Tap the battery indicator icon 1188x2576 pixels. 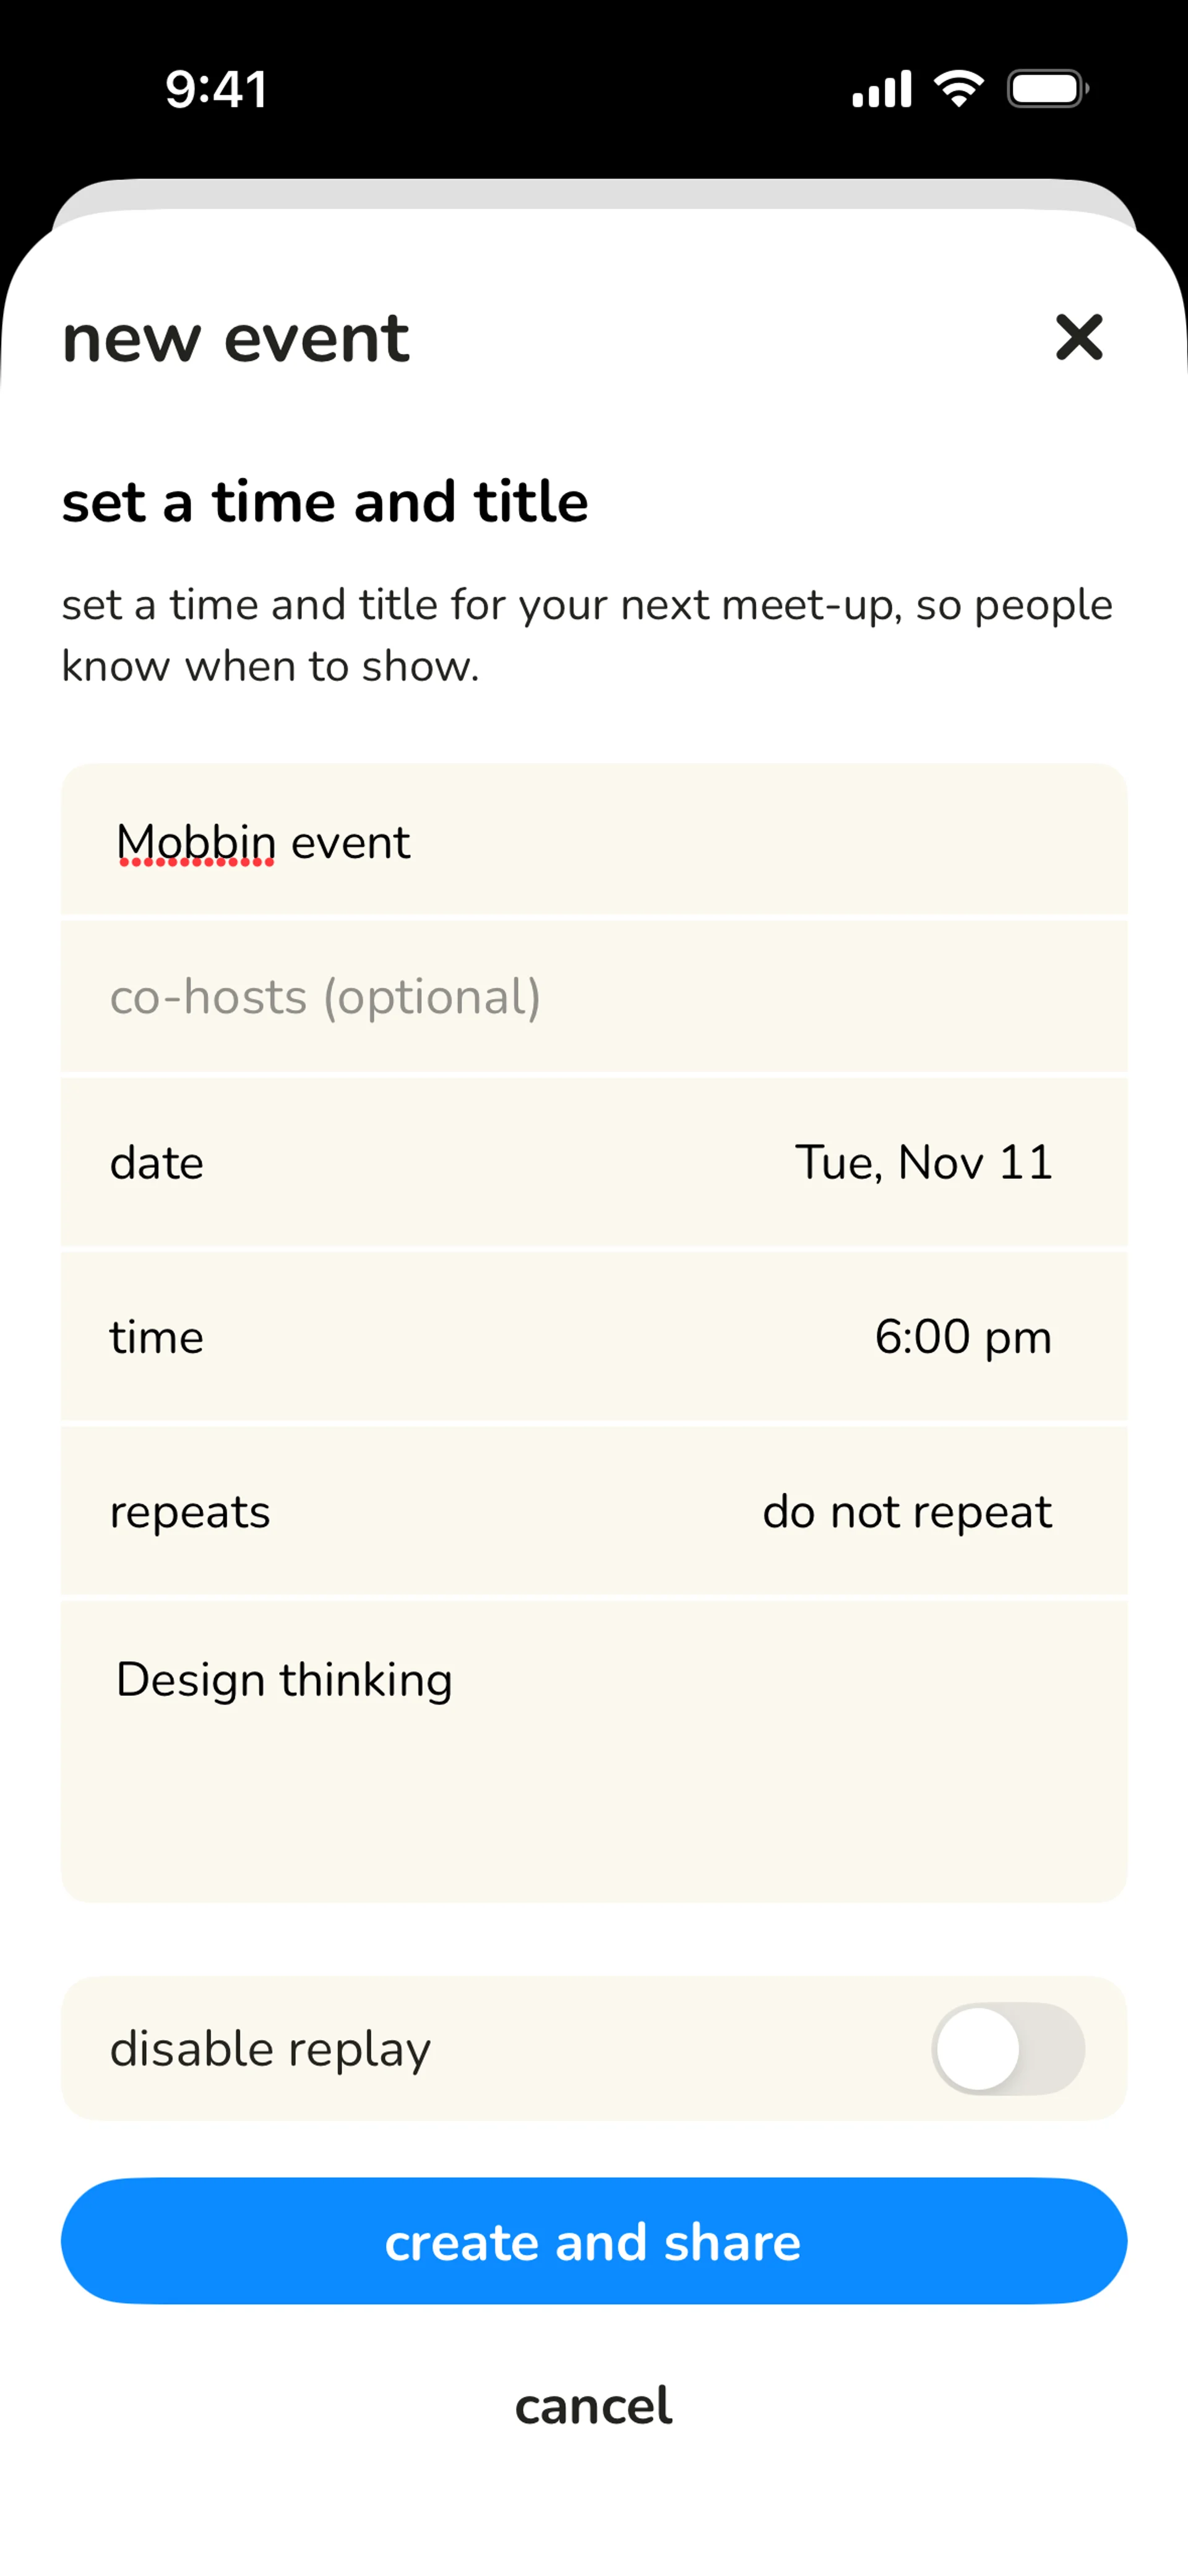1047,89
